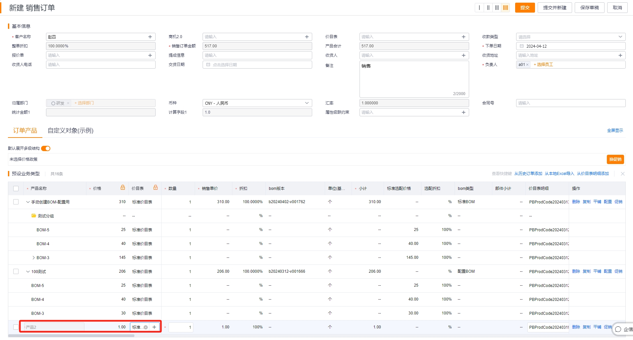Open the calendar icon in 交货日期
Screen dimensions: 633x340
coord(208,65)
